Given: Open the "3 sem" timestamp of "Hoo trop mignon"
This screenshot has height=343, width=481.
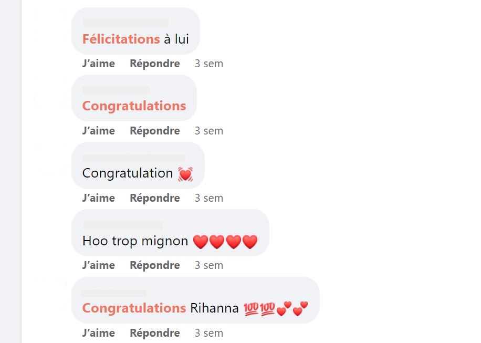Looking at the screenshot, I should (x=208, y=265).
